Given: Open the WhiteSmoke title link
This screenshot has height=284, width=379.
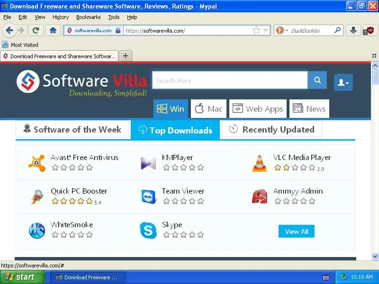Looking at the screenshot, I should coord(72,224).
